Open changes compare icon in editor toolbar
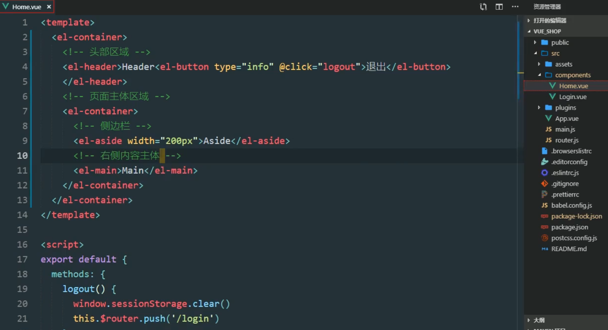This screenshot has width=608, height=330. (483, 7)
